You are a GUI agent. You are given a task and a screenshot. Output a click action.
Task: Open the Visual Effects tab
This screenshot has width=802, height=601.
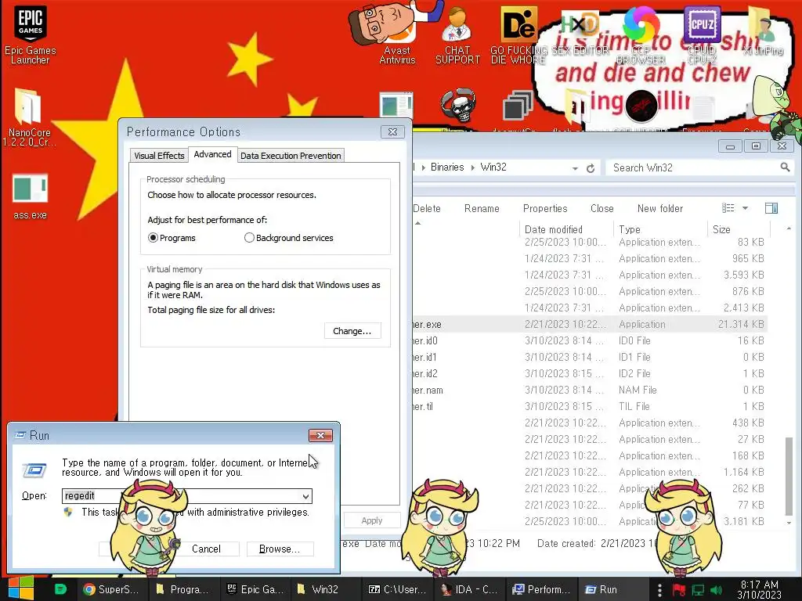159,156
